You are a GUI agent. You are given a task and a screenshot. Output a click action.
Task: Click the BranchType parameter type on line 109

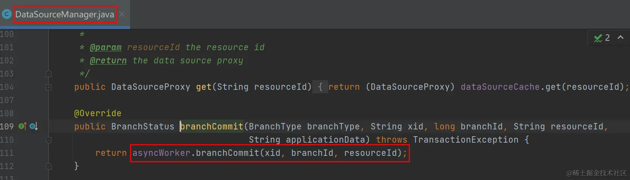click(275, 126)
